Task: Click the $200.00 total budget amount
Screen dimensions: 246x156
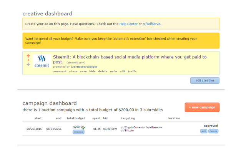Action: tap(78, 127)
